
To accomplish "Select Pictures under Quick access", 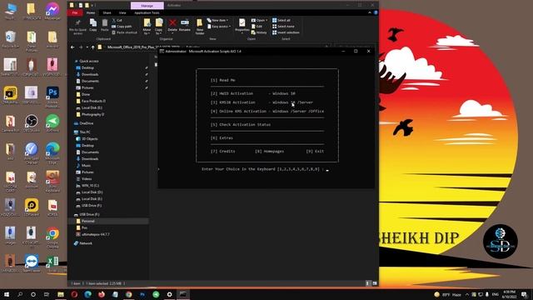I will coord(87,87).
